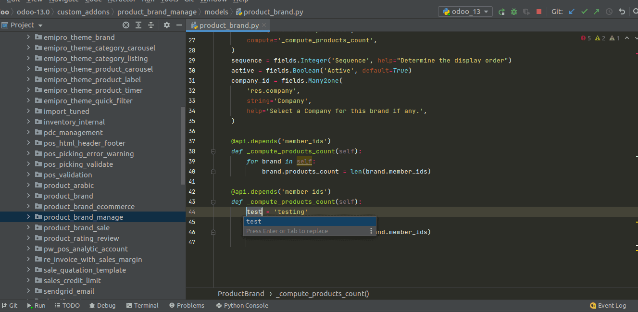
Task: Open Project panel settings gear
Action: coord(167,25)
